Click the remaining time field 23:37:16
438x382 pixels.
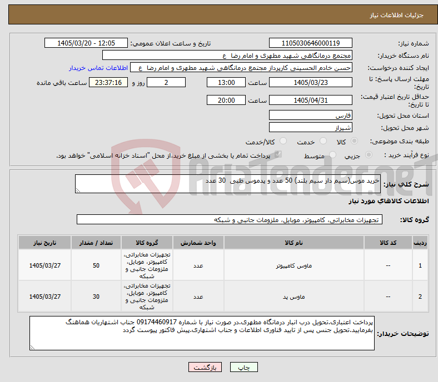click(x=108, y=82)
